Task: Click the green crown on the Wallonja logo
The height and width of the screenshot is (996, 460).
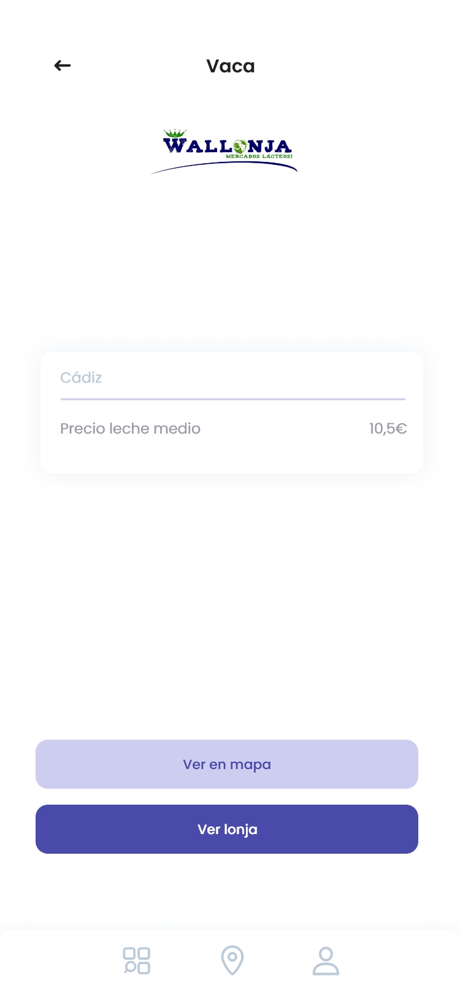Action: point(175,134)
